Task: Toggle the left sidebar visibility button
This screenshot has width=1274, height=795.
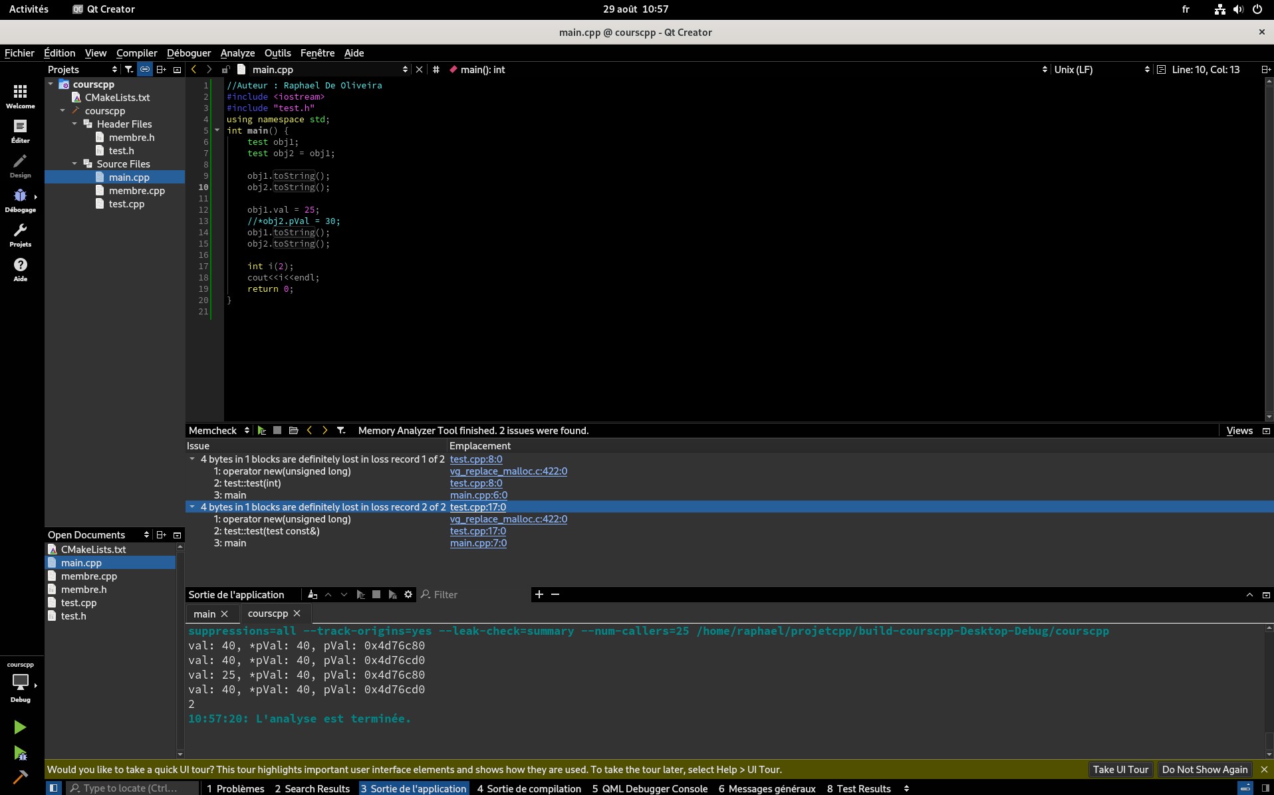Action: (54, 788)
